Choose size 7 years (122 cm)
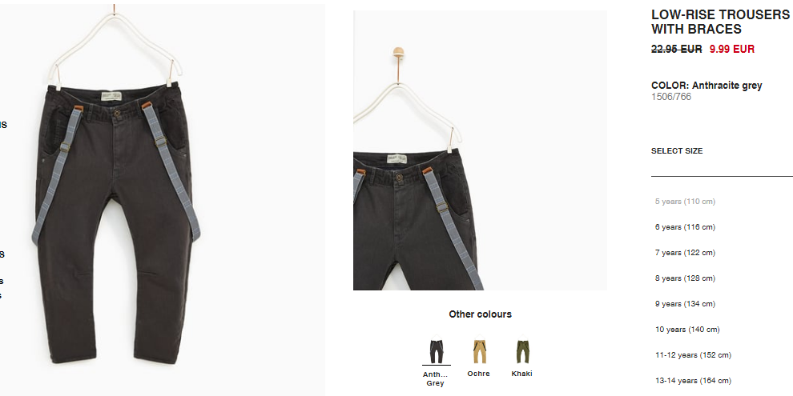 click(x=685, y=253)
